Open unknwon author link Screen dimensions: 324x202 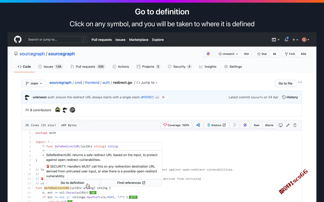(40, 97)
